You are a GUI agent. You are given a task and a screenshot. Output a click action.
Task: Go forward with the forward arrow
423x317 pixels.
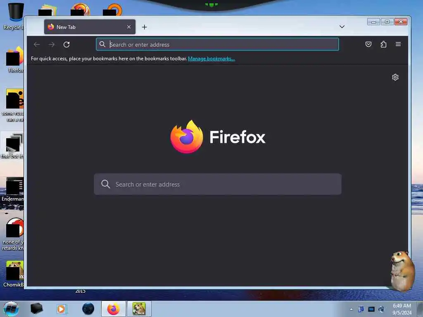52,45
